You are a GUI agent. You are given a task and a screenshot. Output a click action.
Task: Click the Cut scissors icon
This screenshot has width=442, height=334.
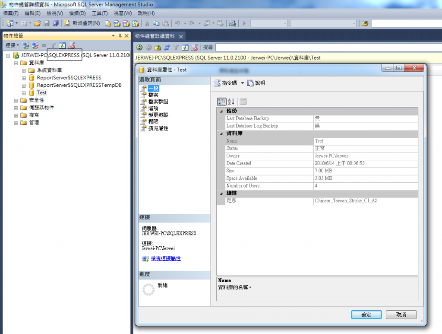[147, 23]
